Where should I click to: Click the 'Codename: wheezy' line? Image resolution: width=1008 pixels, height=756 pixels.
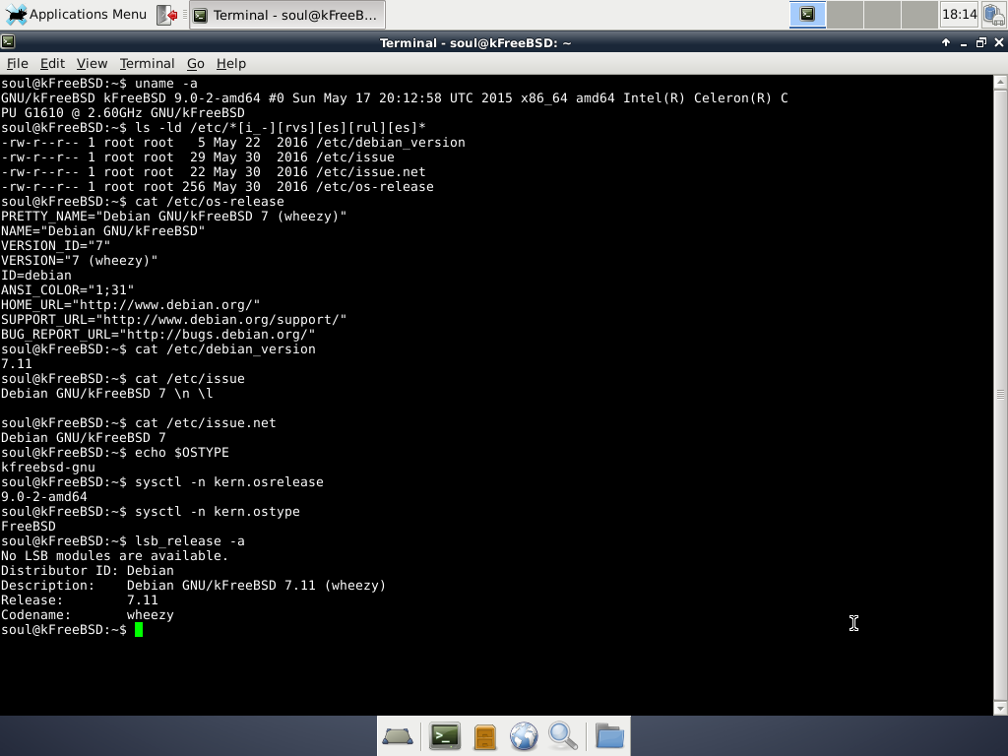click(88, 616)
